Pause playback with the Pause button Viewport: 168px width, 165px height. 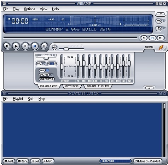point(25,46)
